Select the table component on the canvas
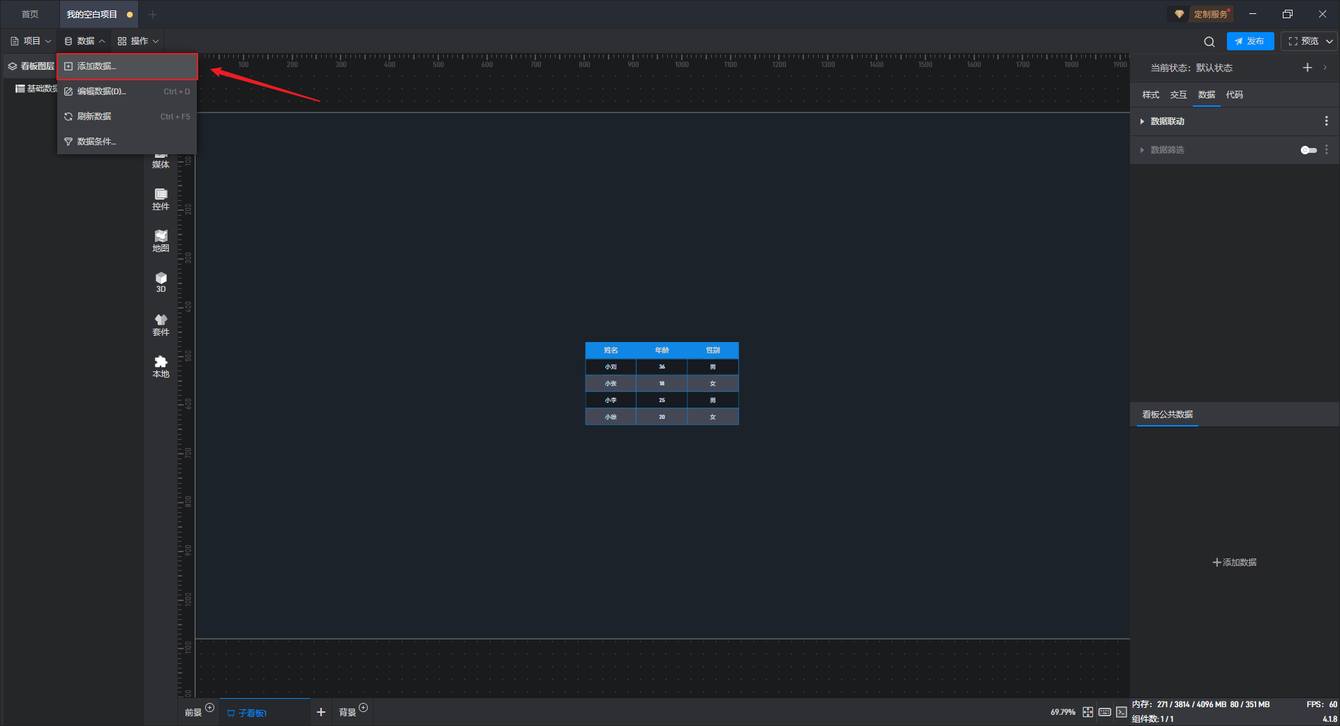The image size is (1340, 726). click(x=662, y=383)
